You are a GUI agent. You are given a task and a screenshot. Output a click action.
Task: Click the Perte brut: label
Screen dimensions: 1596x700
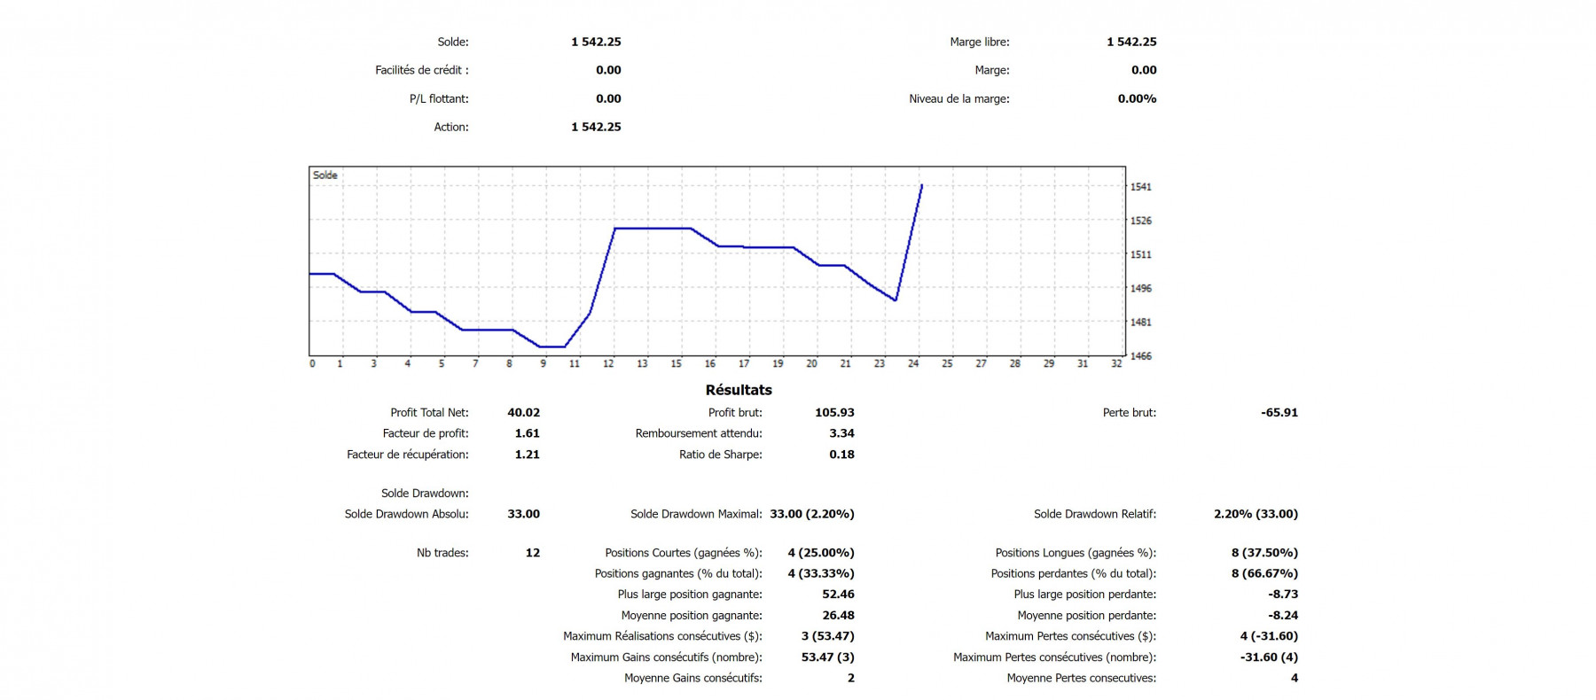pos(1130,413)
